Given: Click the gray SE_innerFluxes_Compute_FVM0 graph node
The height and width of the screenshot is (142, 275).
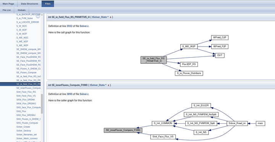Looking at the screenshot, I should tap(123, 130).
